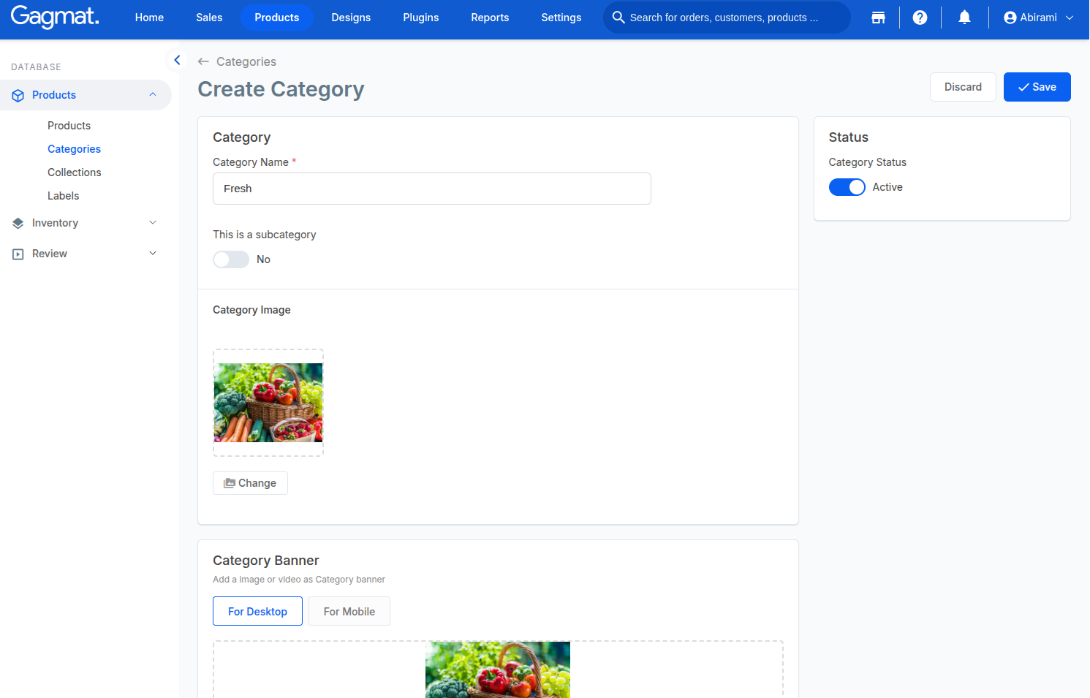Go to the Home menu
Viewport: 1090px width, 698px height.
(149, 18)
